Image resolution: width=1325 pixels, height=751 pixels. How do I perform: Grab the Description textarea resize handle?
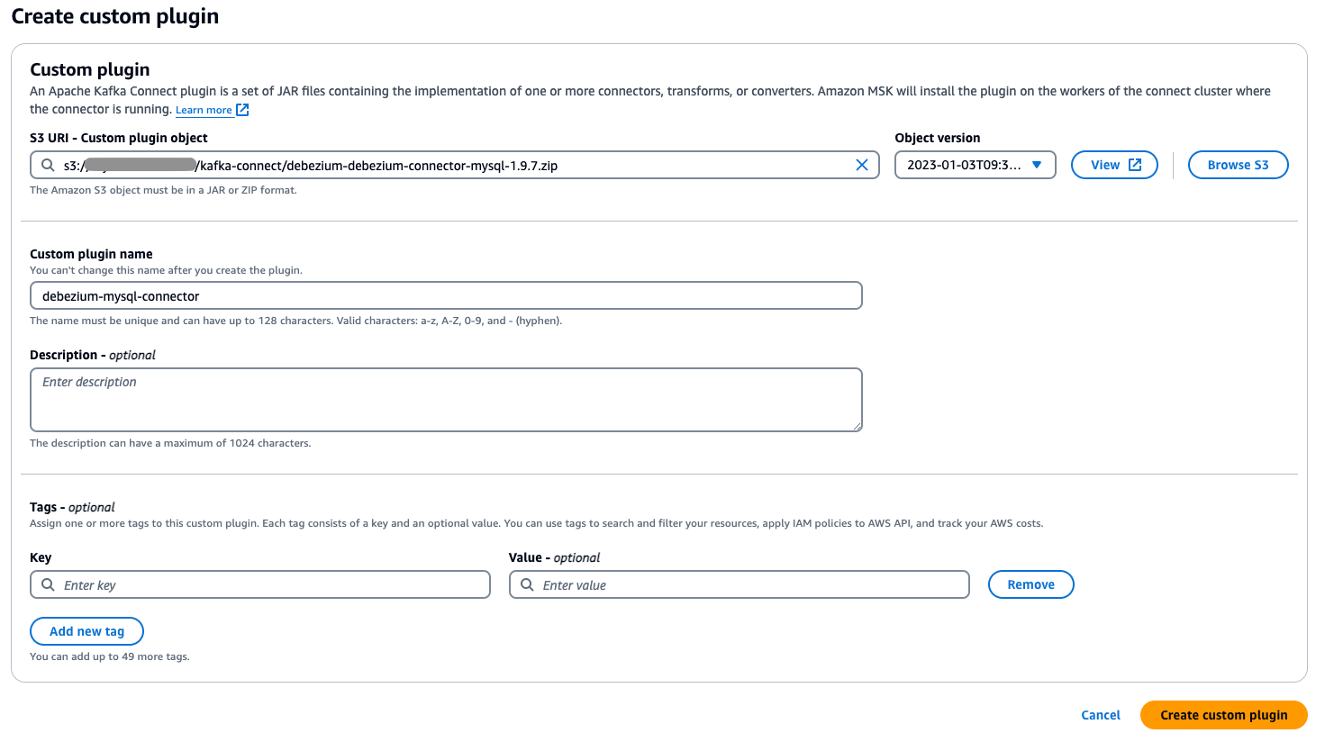[x=857, y=426]
